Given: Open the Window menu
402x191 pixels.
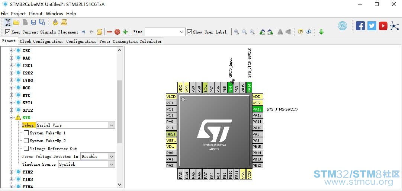Looking at the screenshot, I should click(54, 14).
